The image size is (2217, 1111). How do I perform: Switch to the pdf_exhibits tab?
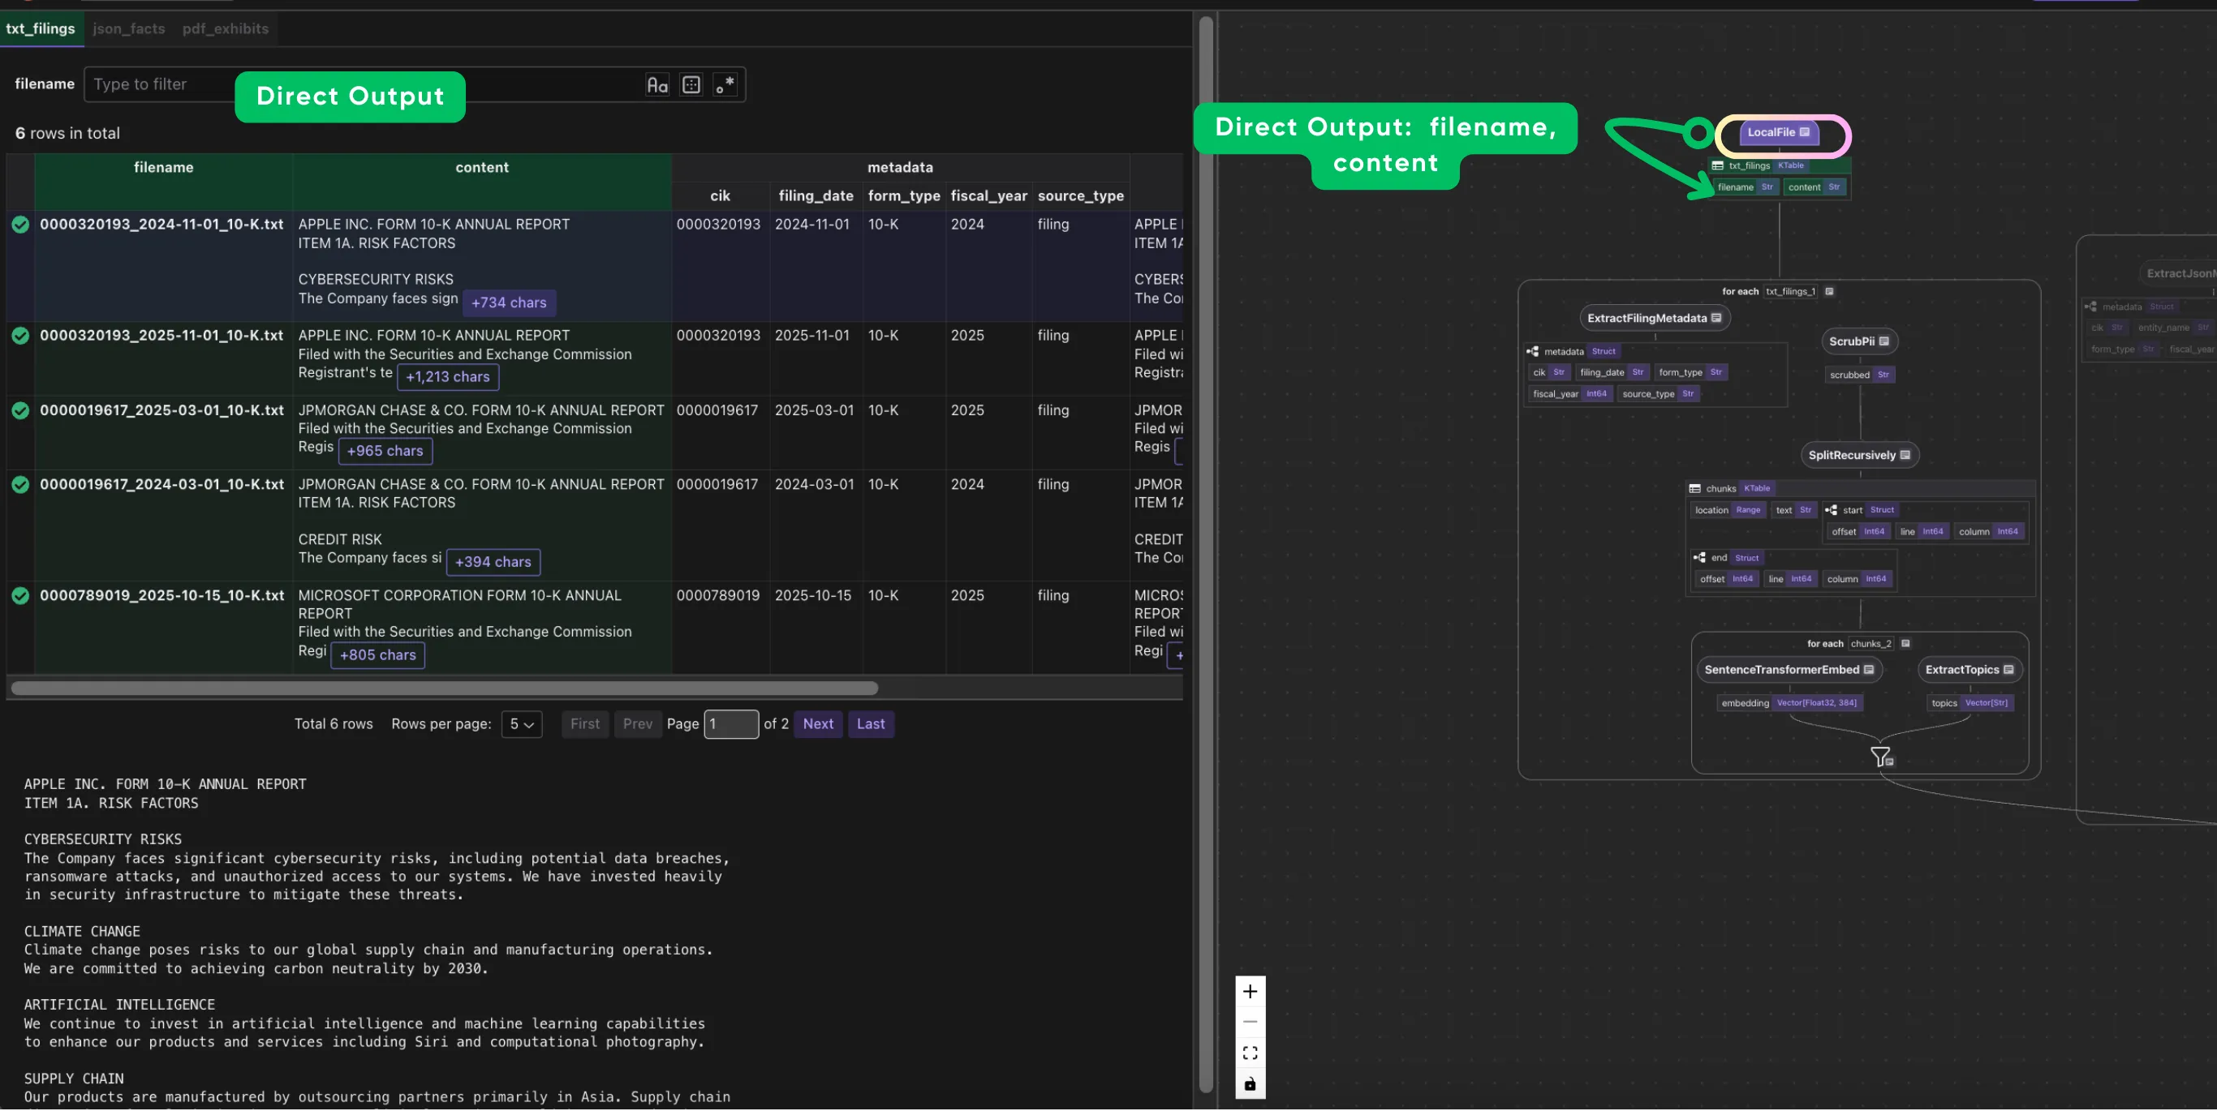point(226,28)
